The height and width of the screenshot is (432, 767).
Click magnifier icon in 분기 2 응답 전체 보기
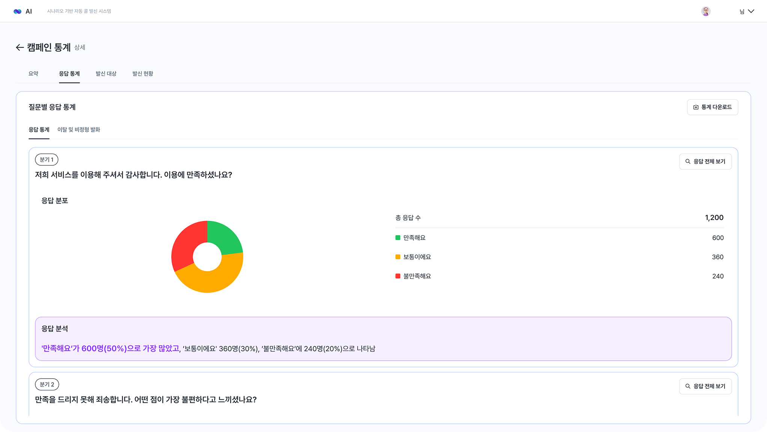(x=688, y=386)
